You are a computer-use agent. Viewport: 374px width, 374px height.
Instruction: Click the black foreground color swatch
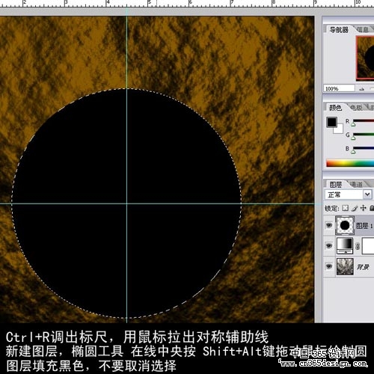[x=332, y=122]
